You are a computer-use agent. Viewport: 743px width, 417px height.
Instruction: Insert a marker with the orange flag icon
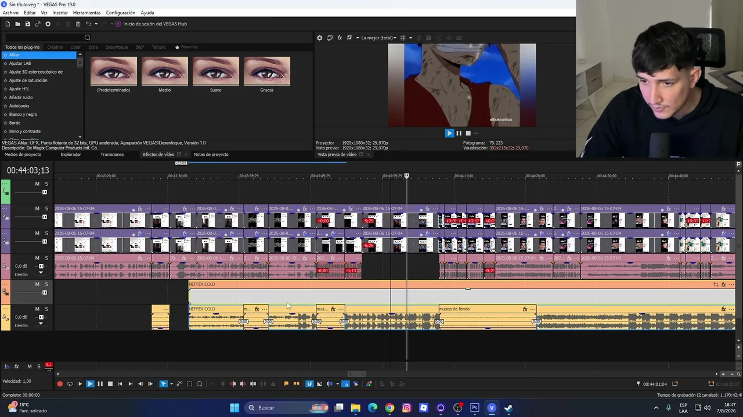click(286, 384)
